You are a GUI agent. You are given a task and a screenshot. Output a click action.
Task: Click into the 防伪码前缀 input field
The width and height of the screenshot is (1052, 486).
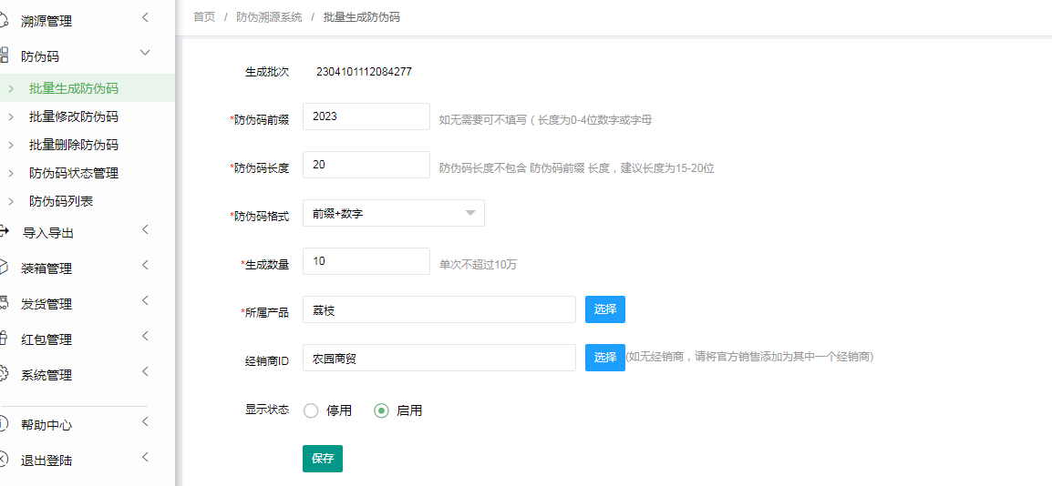tap(366, 116)
